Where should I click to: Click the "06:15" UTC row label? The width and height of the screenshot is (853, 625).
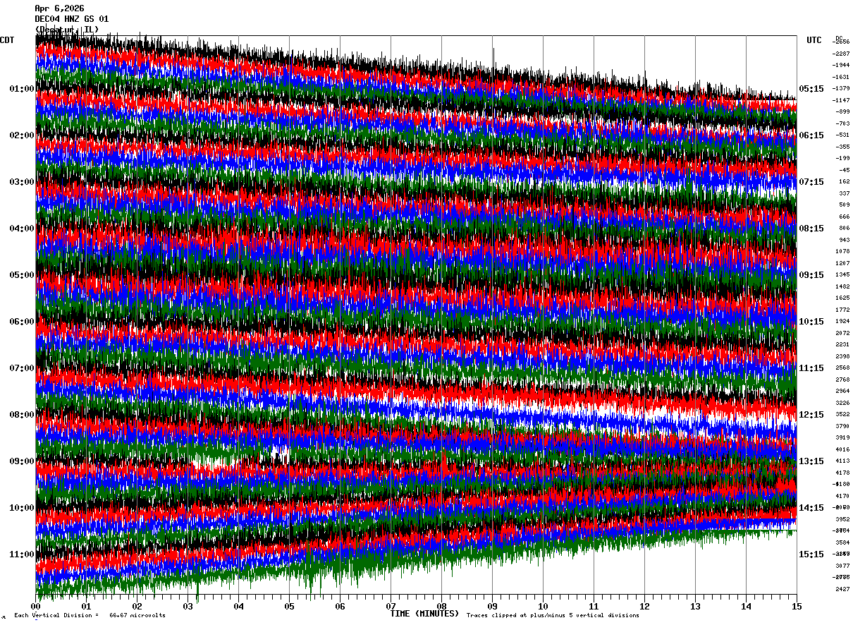point(811,135)
